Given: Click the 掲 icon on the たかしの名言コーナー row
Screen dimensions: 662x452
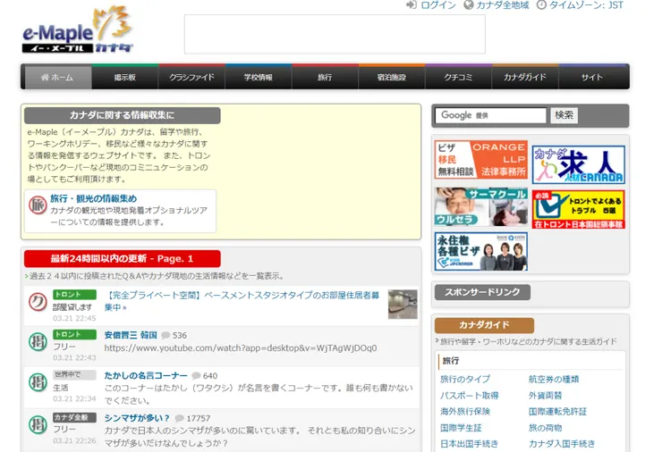Looking at the screenshot, I should [38, 382].
